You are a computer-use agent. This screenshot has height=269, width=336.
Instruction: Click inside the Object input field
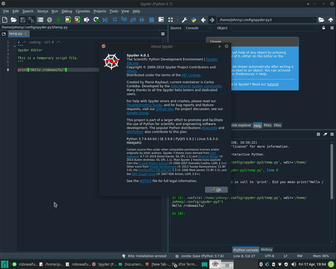click(273, 28)
